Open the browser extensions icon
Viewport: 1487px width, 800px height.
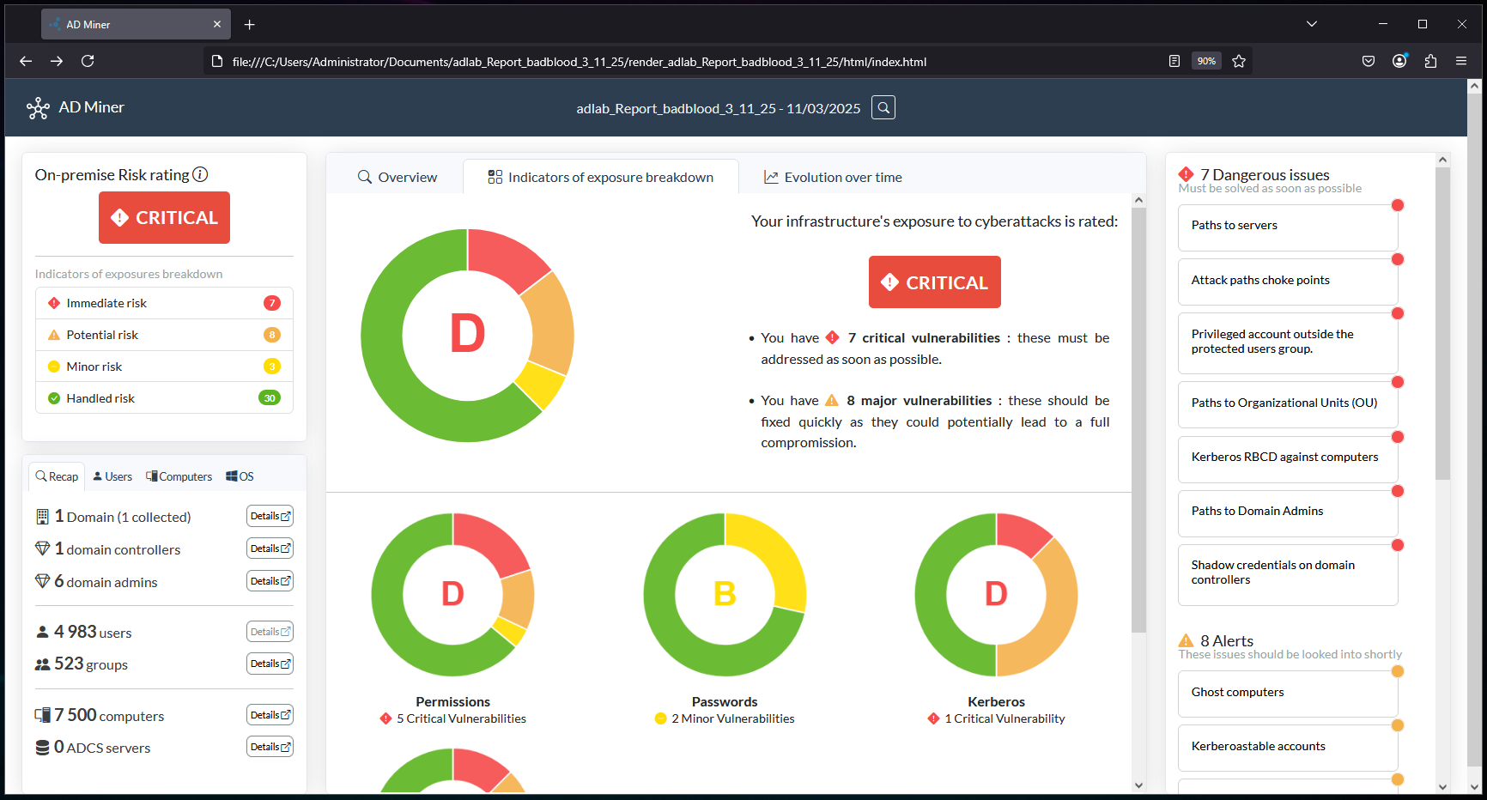click(1430, 61)
